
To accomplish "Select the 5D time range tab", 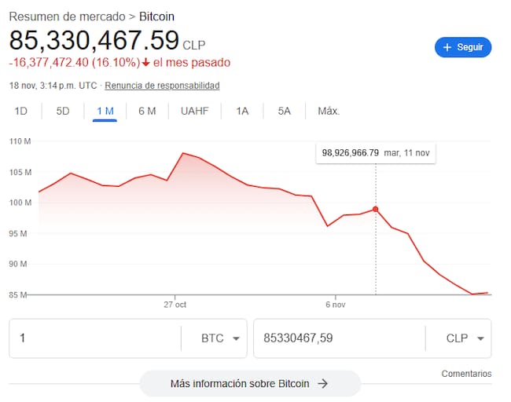I will click(63, 111).
